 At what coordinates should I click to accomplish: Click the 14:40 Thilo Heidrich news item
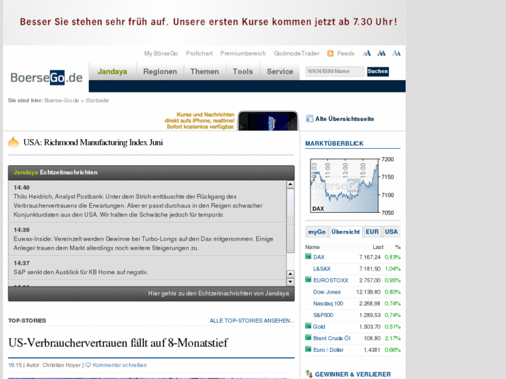pos(147,201)
